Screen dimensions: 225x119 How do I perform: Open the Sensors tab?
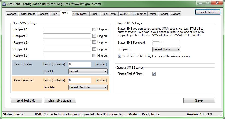43,14
